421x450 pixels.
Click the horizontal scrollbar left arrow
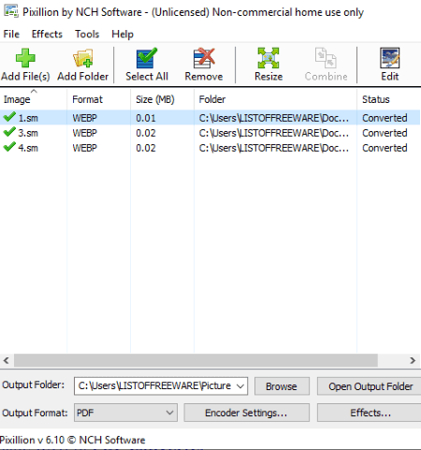coord(7,360)
